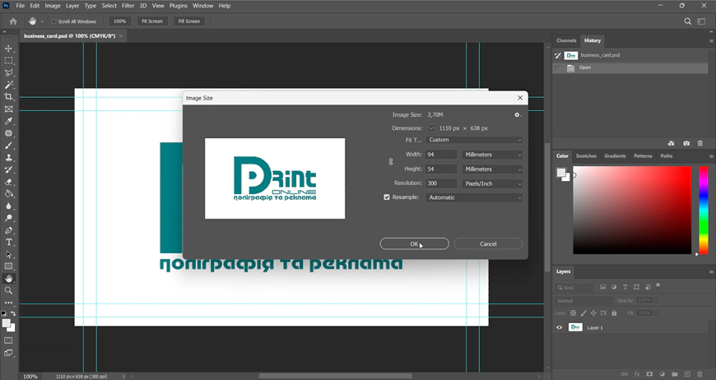
Task: Open the Layers panel flyout menu
Action: pos(711,272)
